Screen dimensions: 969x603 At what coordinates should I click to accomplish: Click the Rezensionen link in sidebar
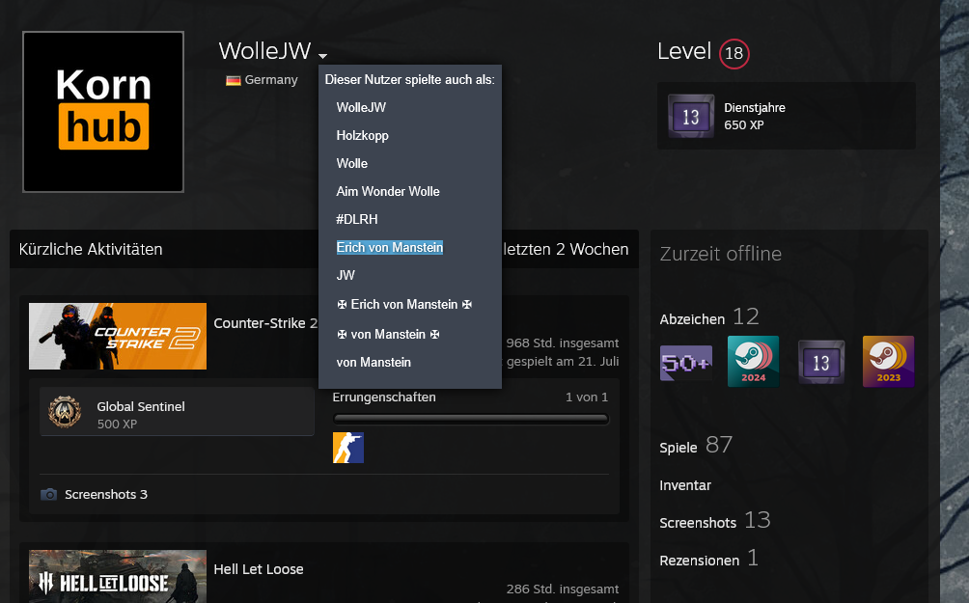pyautogui.click(x=700, y=560)
